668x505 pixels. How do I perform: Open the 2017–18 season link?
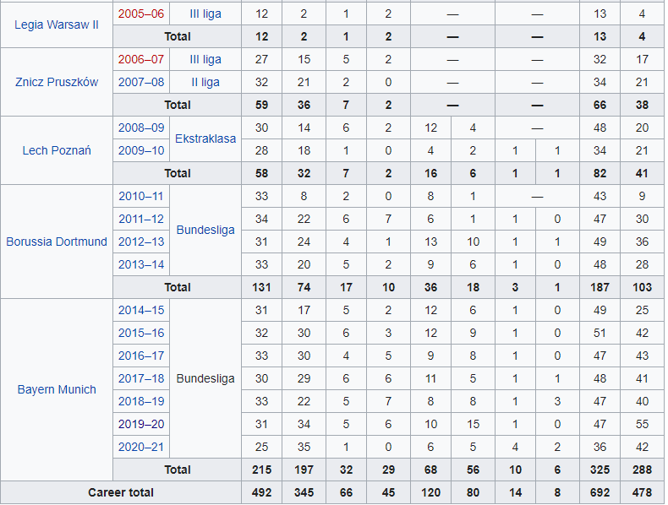pos(141,378)
